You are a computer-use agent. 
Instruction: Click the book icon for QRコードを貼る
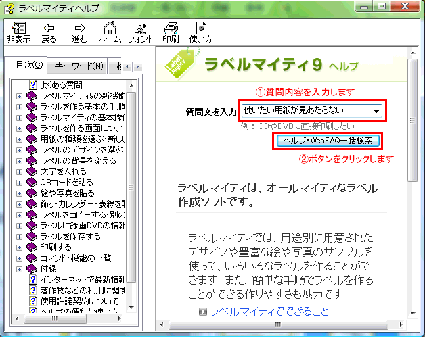click(x=32, y=183)
